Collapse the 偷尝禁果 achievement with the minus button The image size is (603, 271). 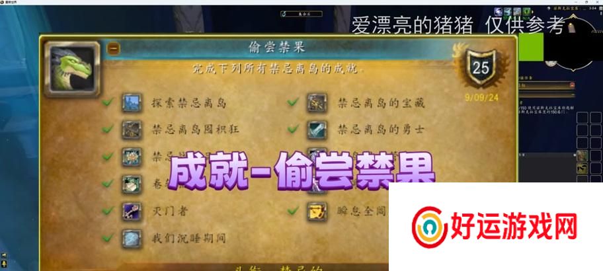pos(114,48)
